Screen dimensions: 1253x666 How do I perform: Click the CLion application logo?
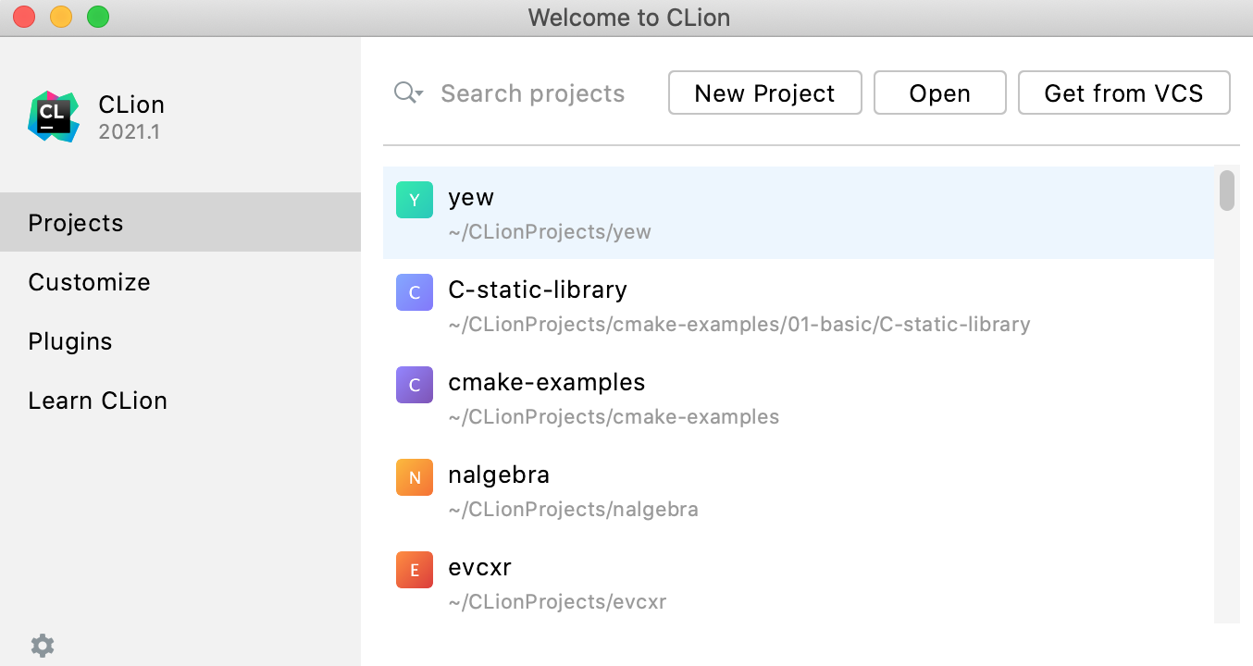click(53, 116)
